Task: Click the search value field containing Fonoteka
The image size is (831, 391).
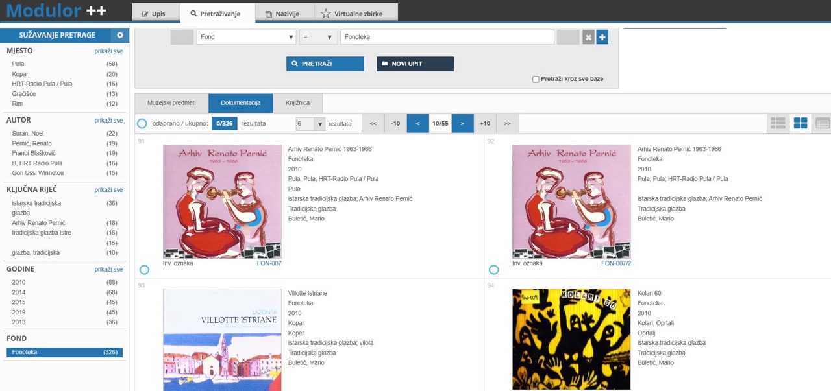Action: 447,38
